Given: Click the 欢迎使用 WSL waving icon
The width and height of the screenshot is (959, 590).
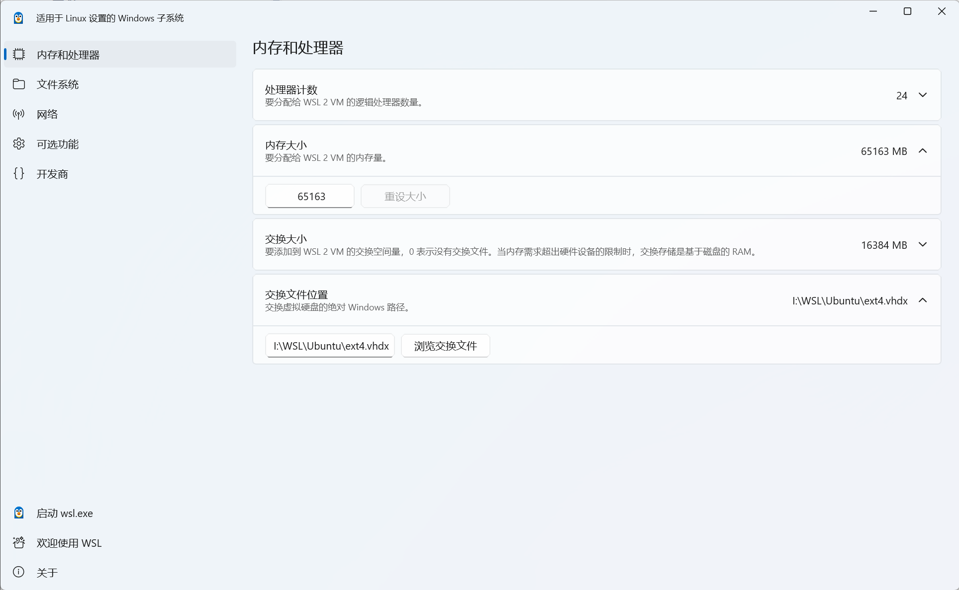Looking at the screenshot, I should [x=18, y=542].
